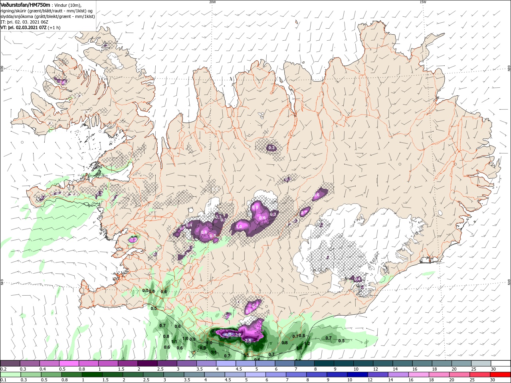Pick the dark purple snow swatch starting at 2
511x383 pixels.
(x=147, y=363)
